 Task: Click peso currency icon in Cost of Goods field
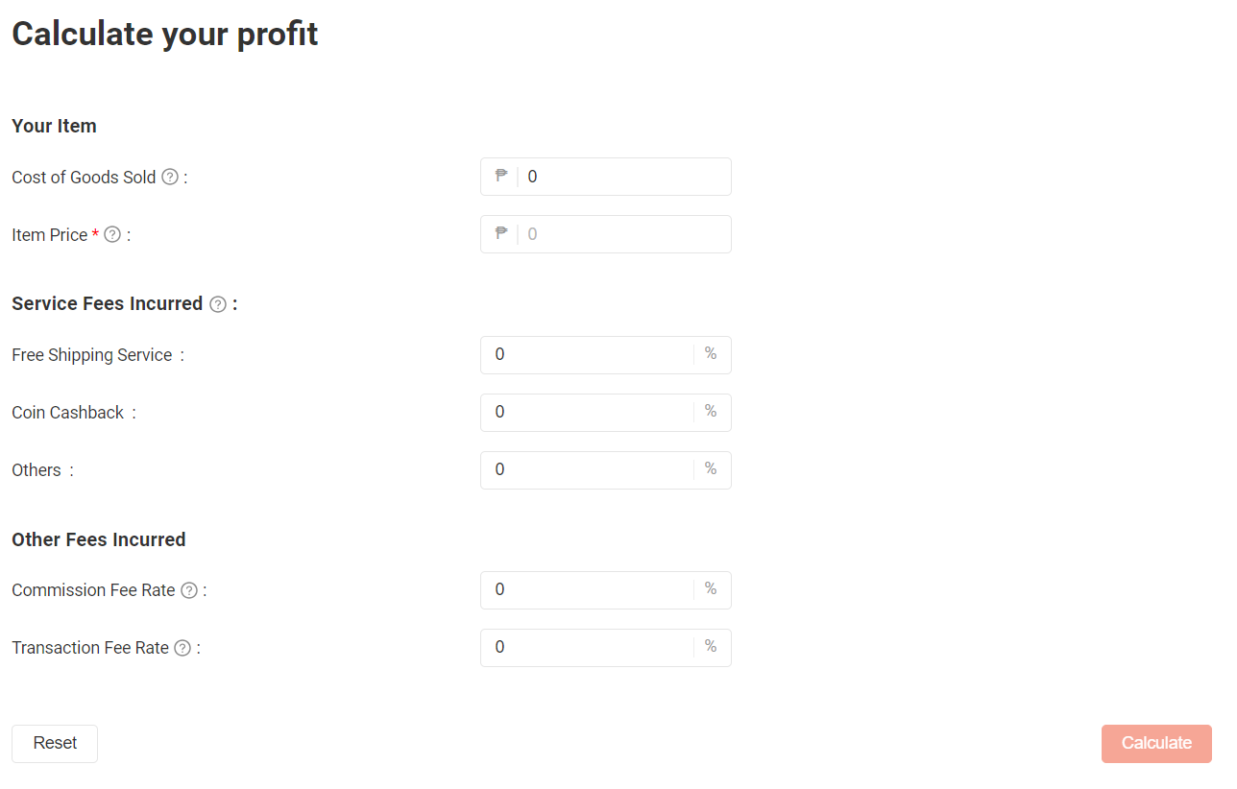tap(500, 176)
